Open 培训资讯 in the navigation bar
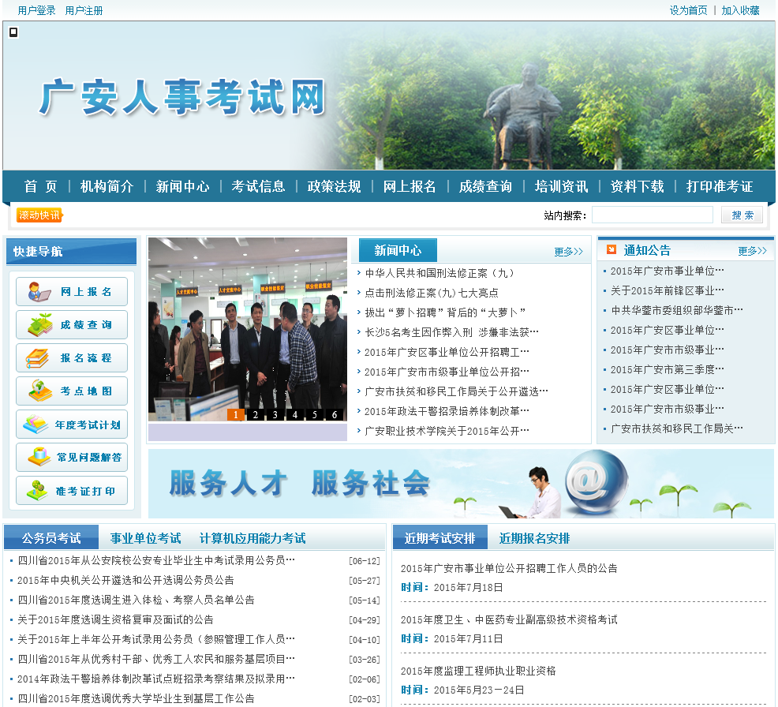 point(561,186)
